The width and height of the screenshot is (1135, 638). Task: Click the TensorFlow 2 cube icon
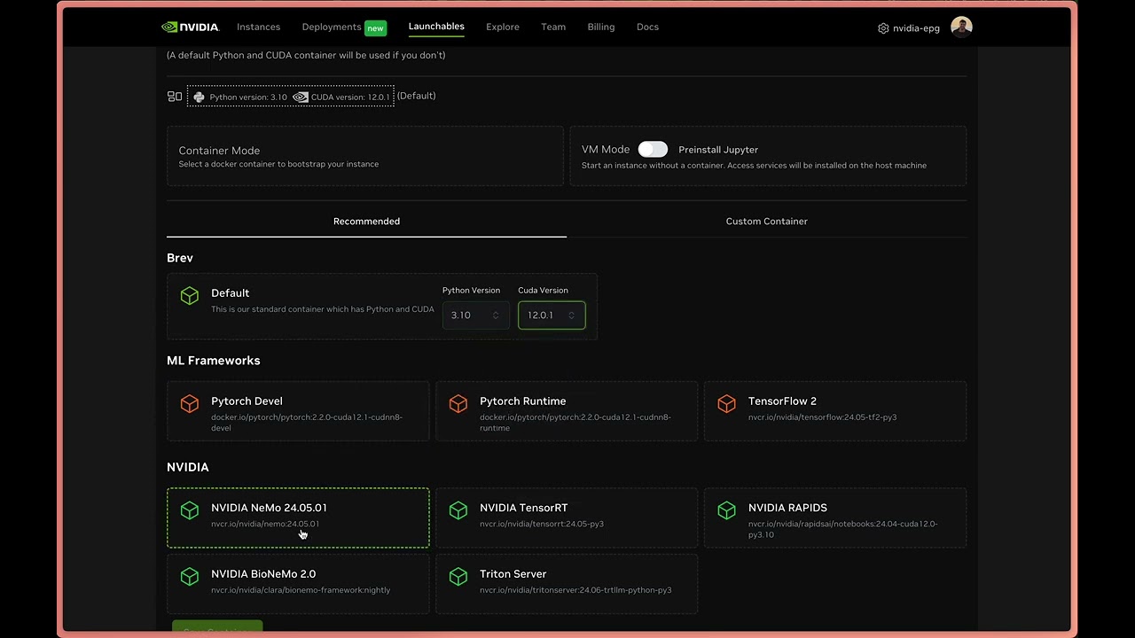[727, 404]
